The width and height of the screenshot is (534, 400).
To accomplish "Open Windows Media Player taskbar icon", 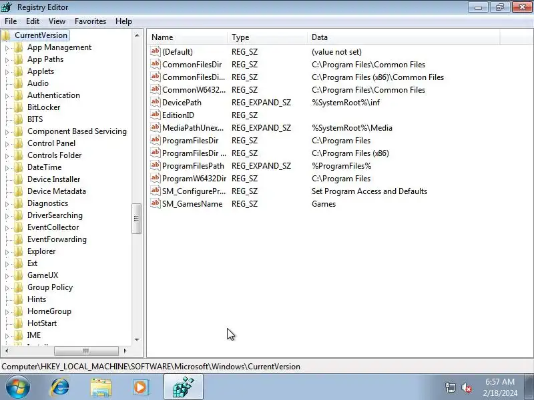I will 141,387.
